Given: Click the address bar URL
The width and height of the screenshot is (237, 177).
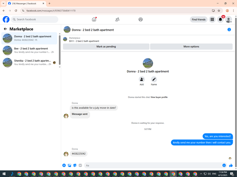Looking at the screenshot, I should (x=51, y=11).
